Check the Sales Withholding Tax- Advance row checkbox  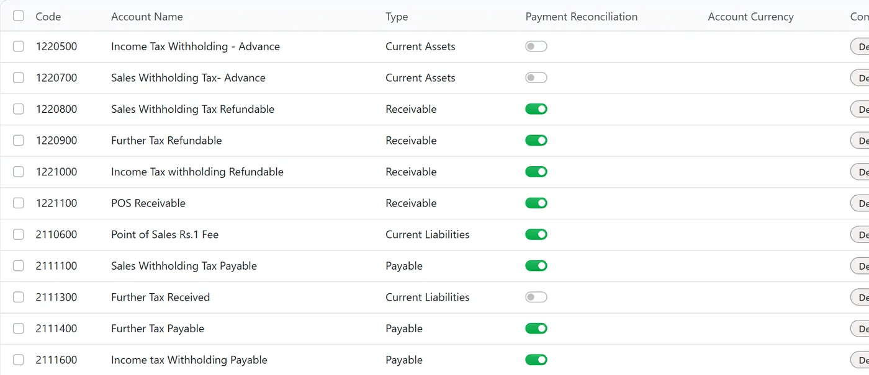click(19, 77)
